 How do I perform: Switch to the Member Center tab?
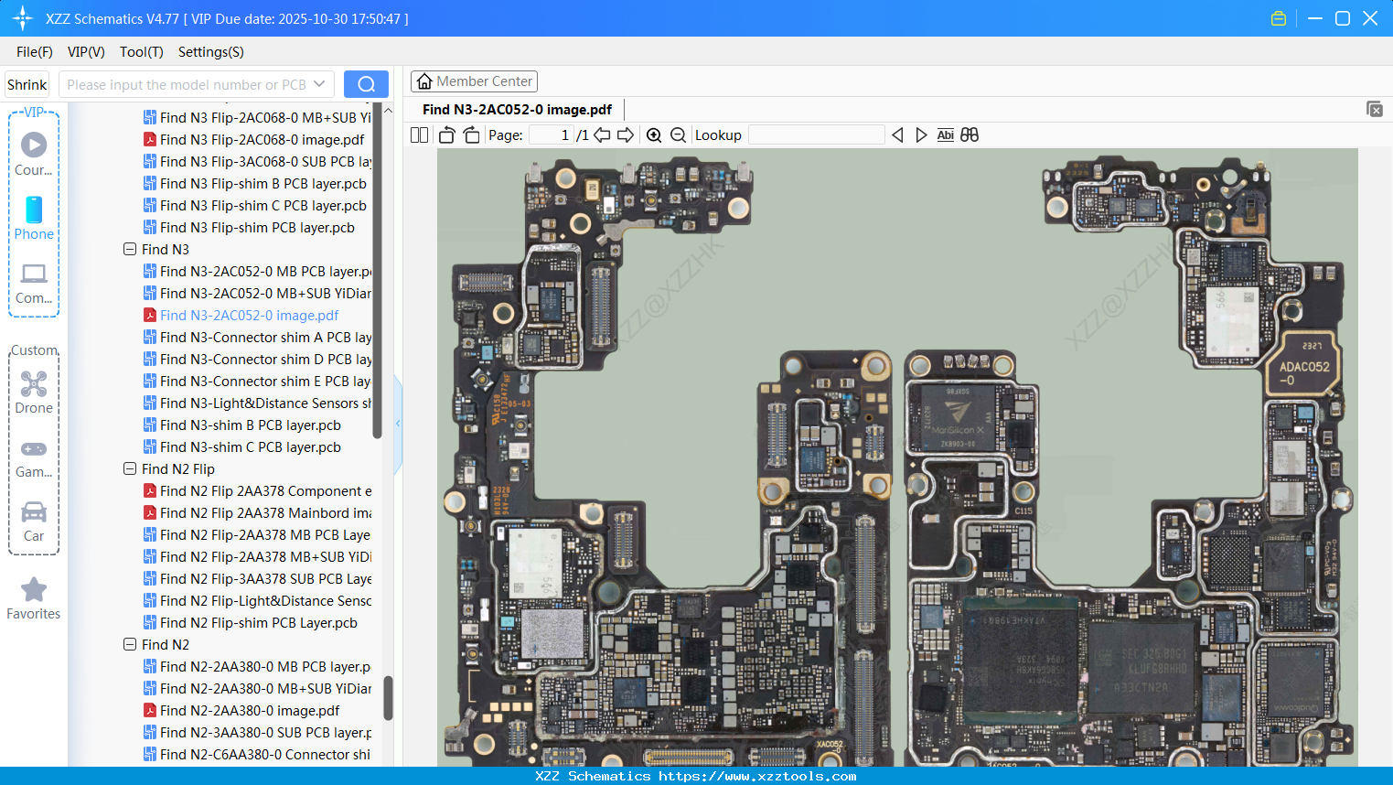coord(474,81)
